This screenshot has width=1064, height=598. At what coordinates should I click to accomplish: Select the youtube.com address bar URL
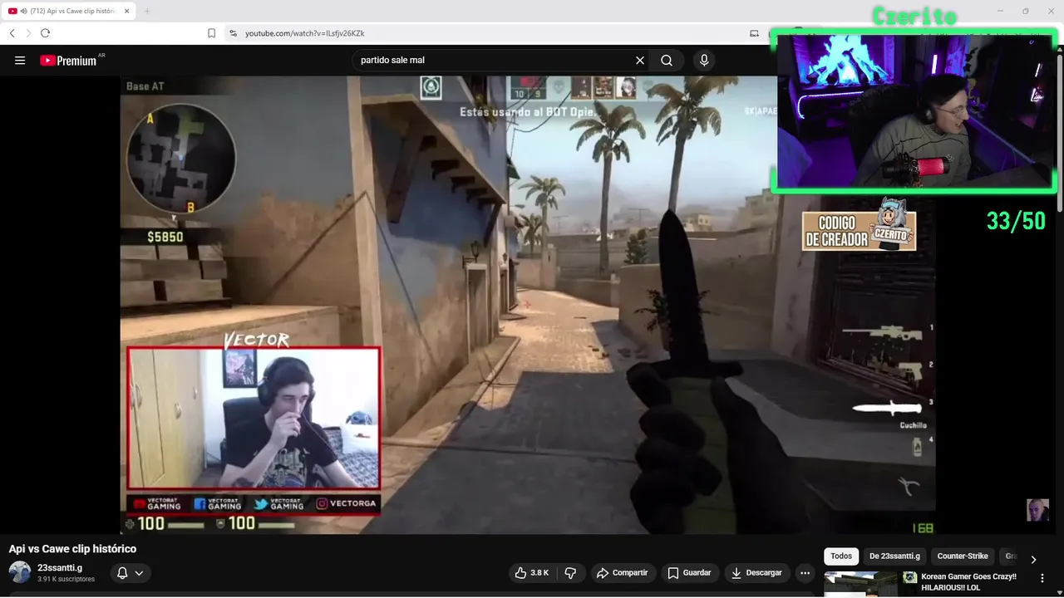[305, 33]
